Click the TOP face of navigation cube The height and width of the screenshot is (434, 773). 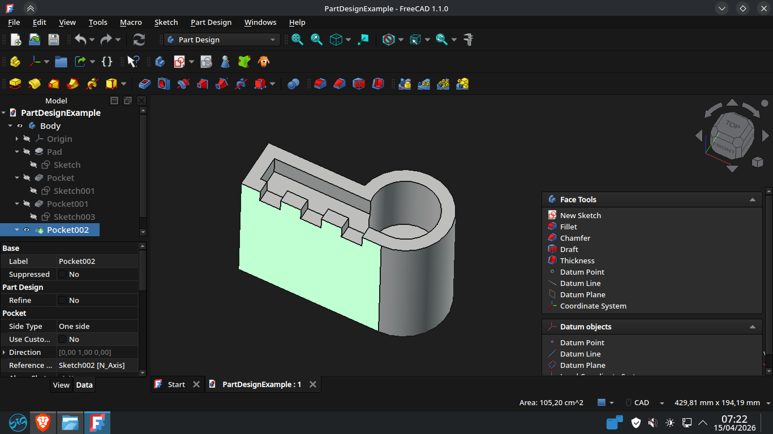tap(733, 125)
